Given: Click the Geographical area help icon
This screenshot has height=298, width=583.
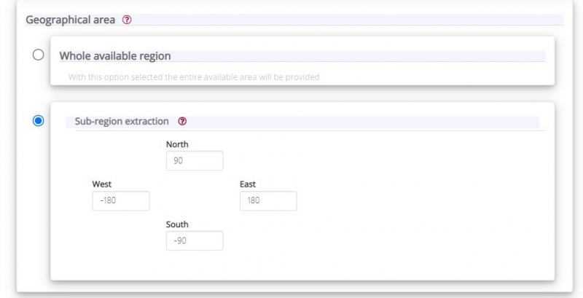Looking at the screenshot, I should pyautogui.click(x=127, y=20).
